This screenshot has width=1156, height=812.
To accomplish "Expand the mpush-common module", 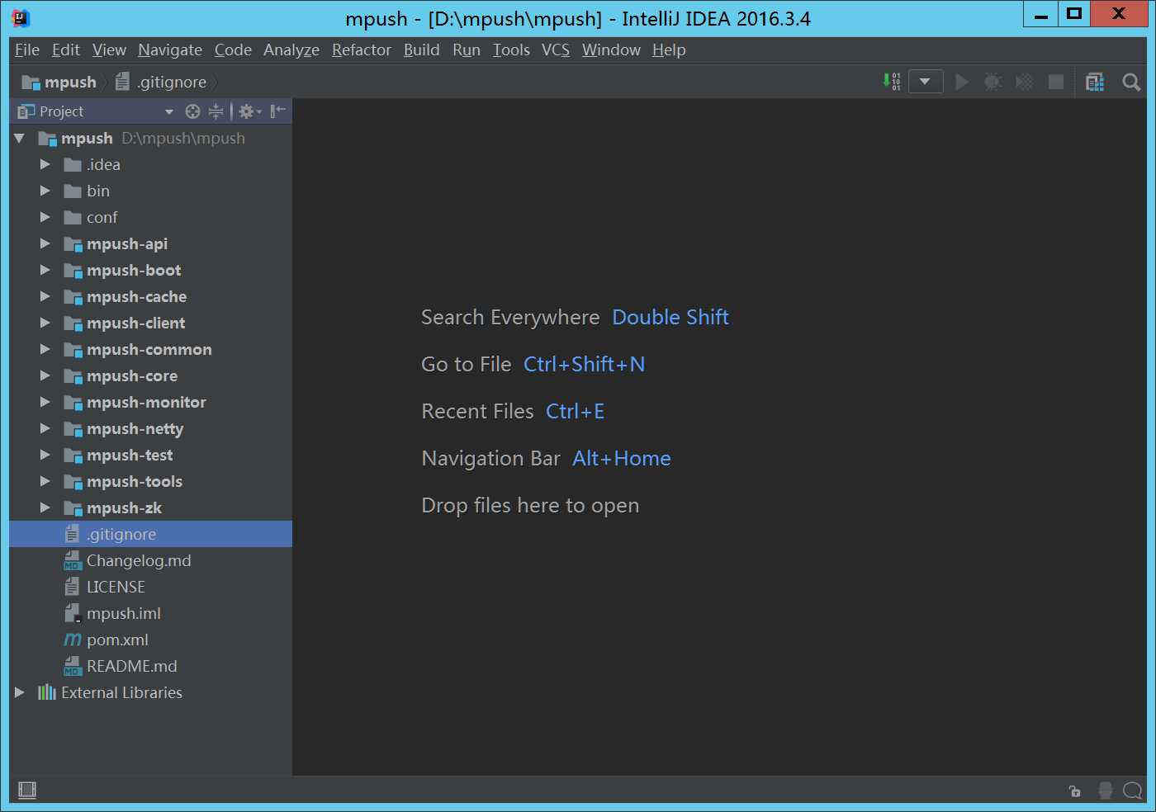I will [45, 349].
